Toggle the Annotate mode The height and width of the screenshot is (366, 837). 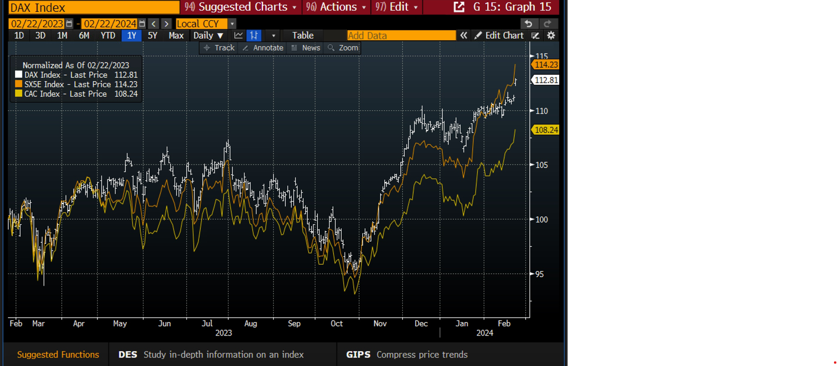[263, 48]
